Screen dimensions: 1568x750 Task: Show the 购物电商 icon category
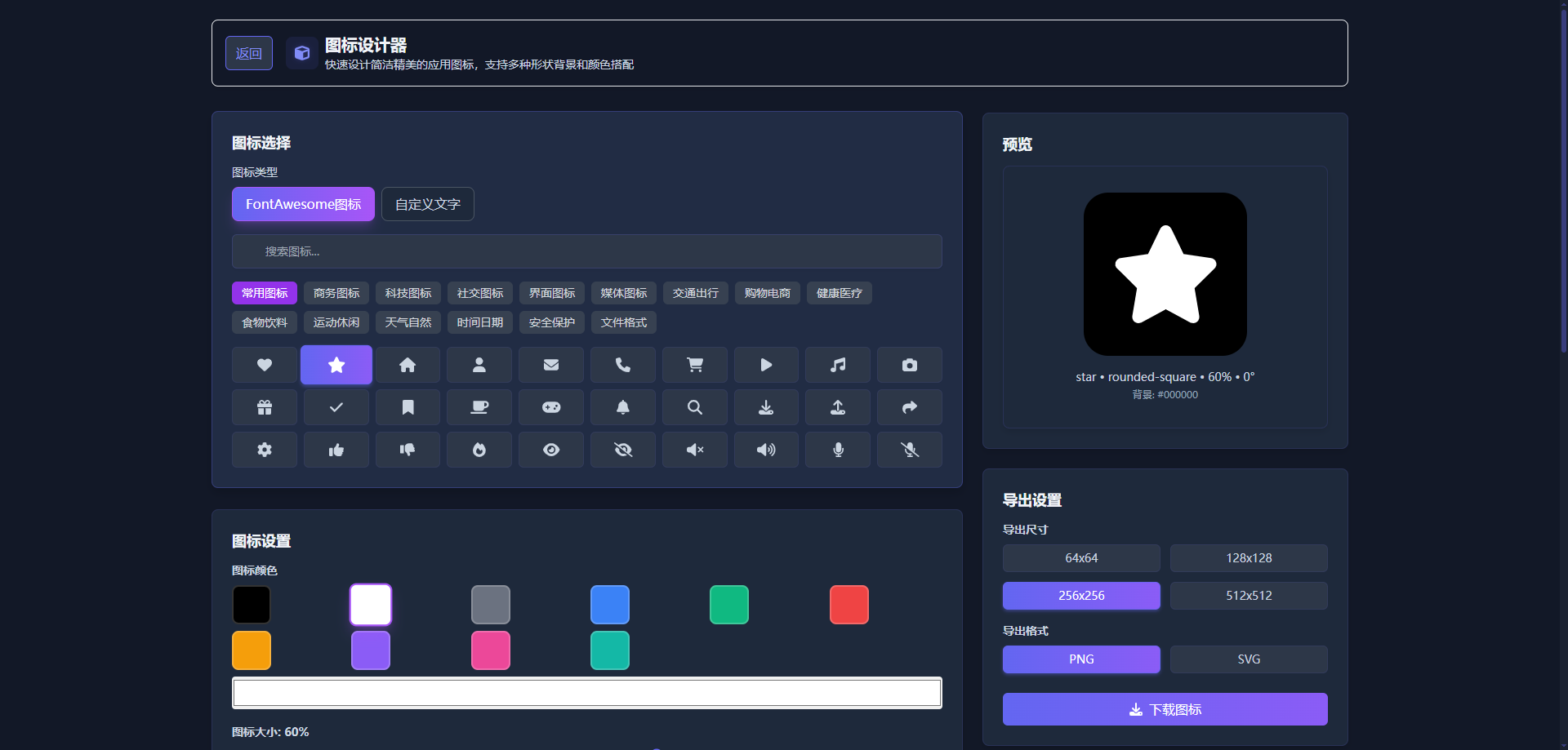tap(768, 293)
